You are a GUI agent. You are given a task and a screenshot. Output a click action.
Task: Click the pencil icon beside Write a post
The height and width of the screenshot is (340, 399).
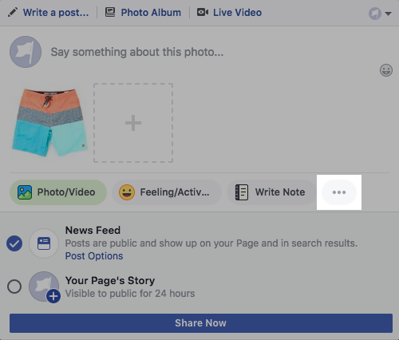[13, 12]
